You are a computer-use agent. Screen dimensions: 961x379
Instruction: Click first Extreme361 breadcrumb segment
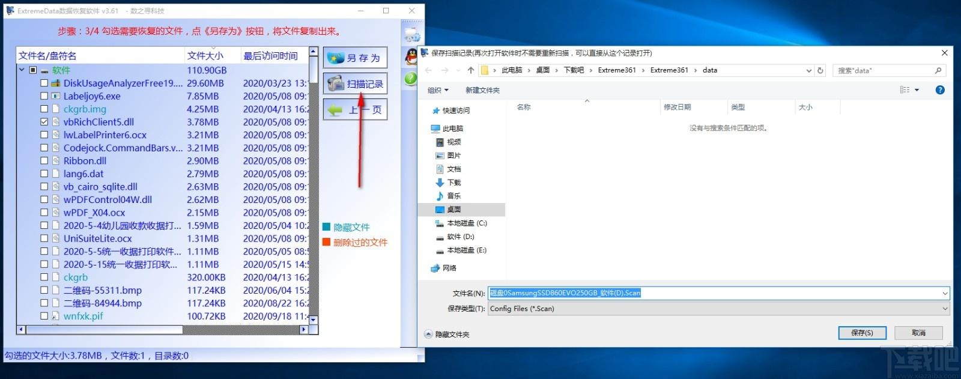[x=617, y=70]
